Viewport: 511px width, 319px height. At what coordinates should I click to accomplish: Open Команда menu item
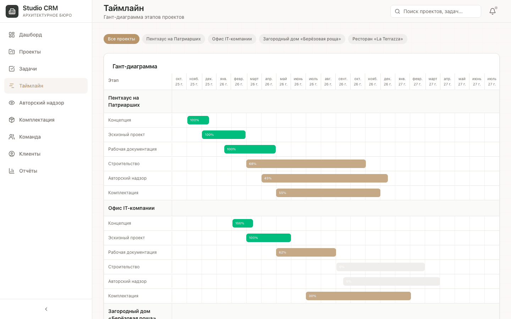(x=46, y=137)
